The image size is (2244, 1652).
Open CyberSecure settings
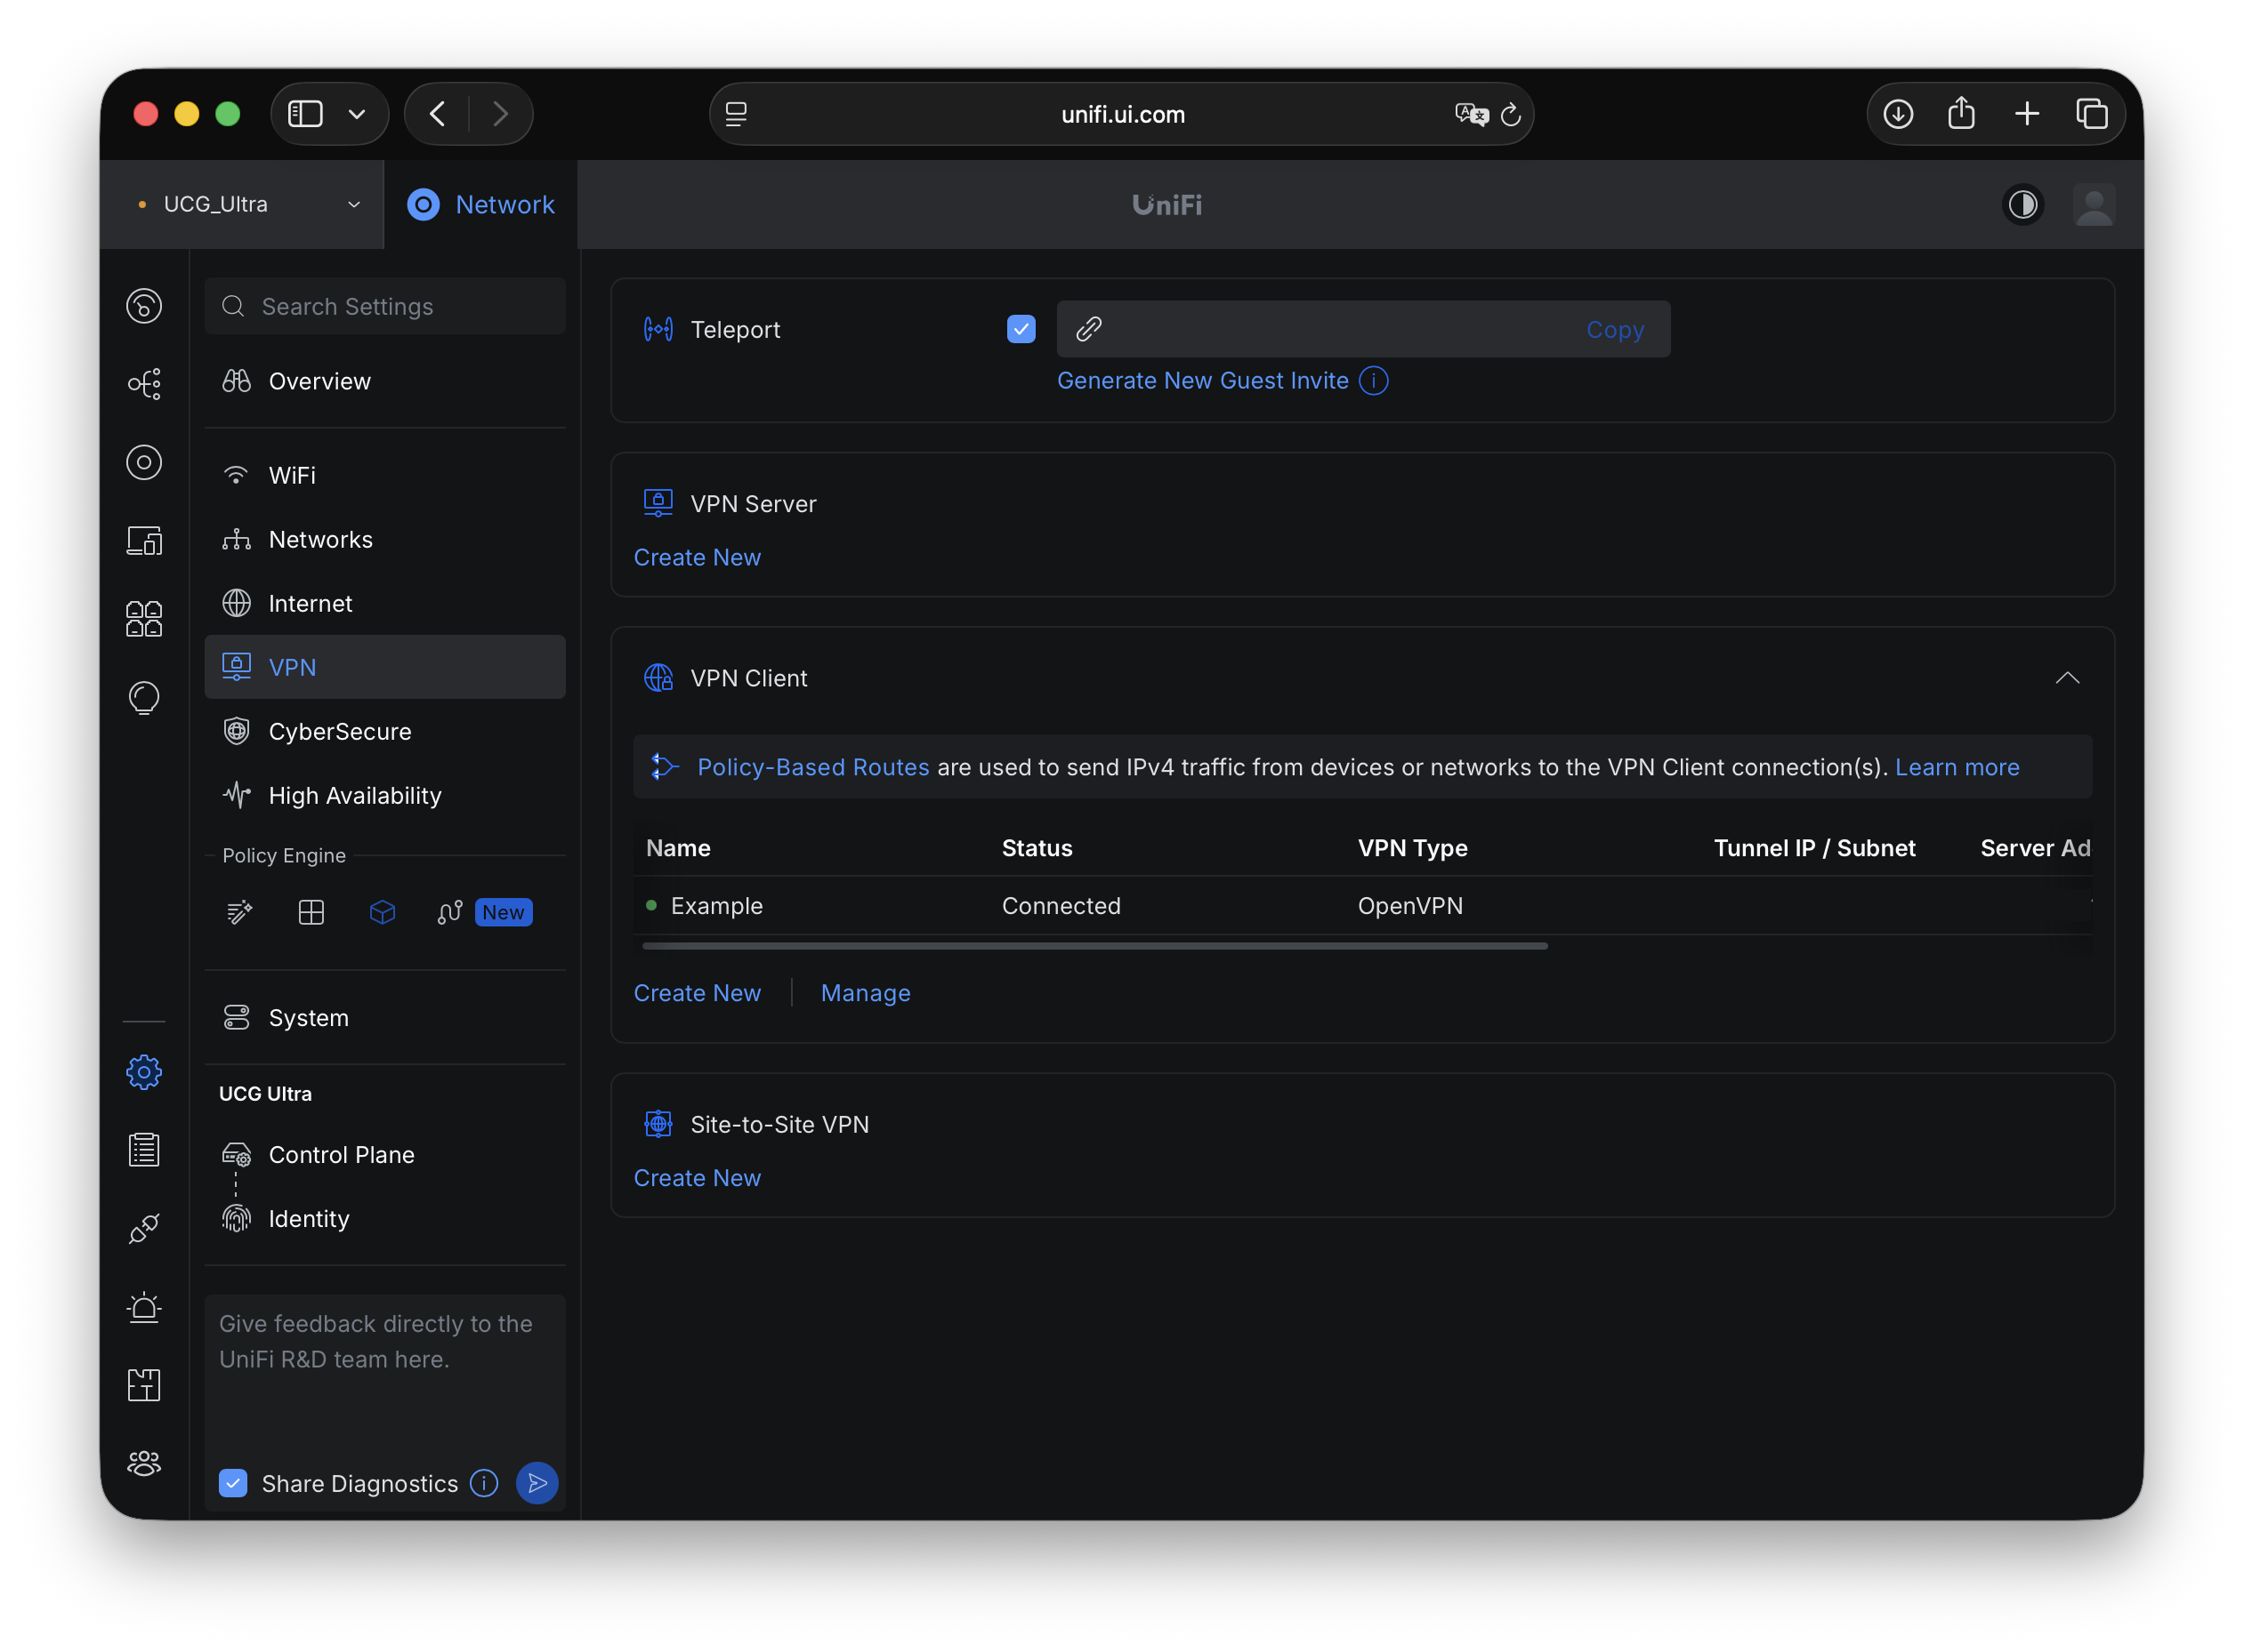click(385, 731)
